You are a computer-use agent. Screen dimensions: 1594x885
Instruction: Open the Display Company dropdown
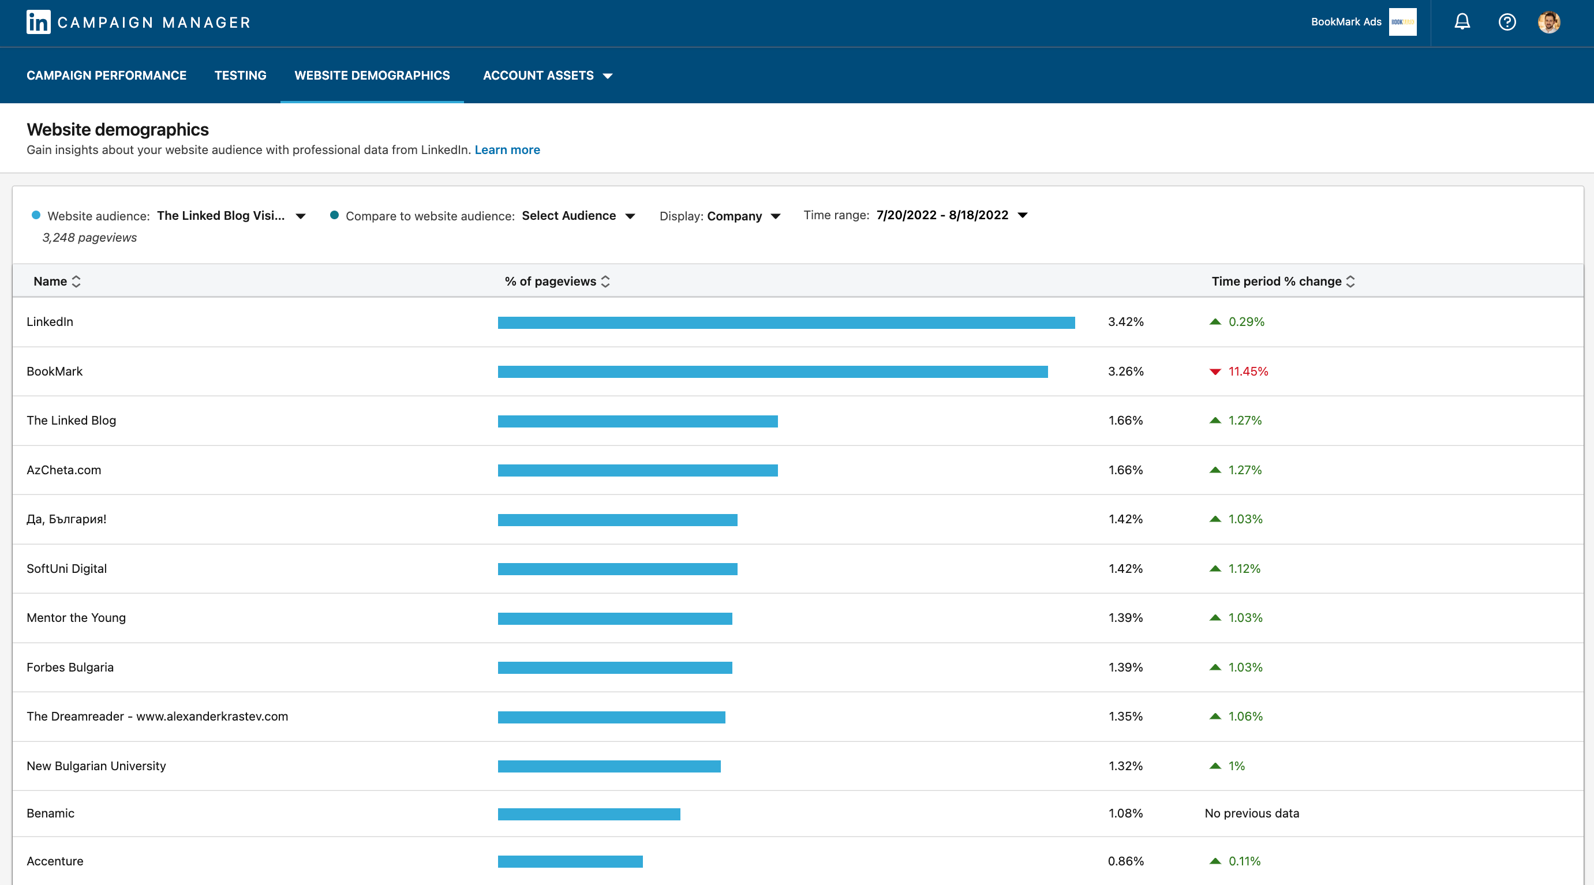click(744, 216)
